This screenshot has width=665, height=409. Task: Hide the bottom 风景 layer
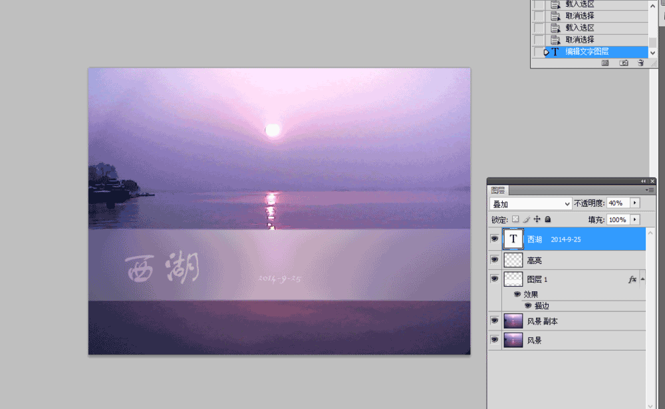[x=495, y=340]
